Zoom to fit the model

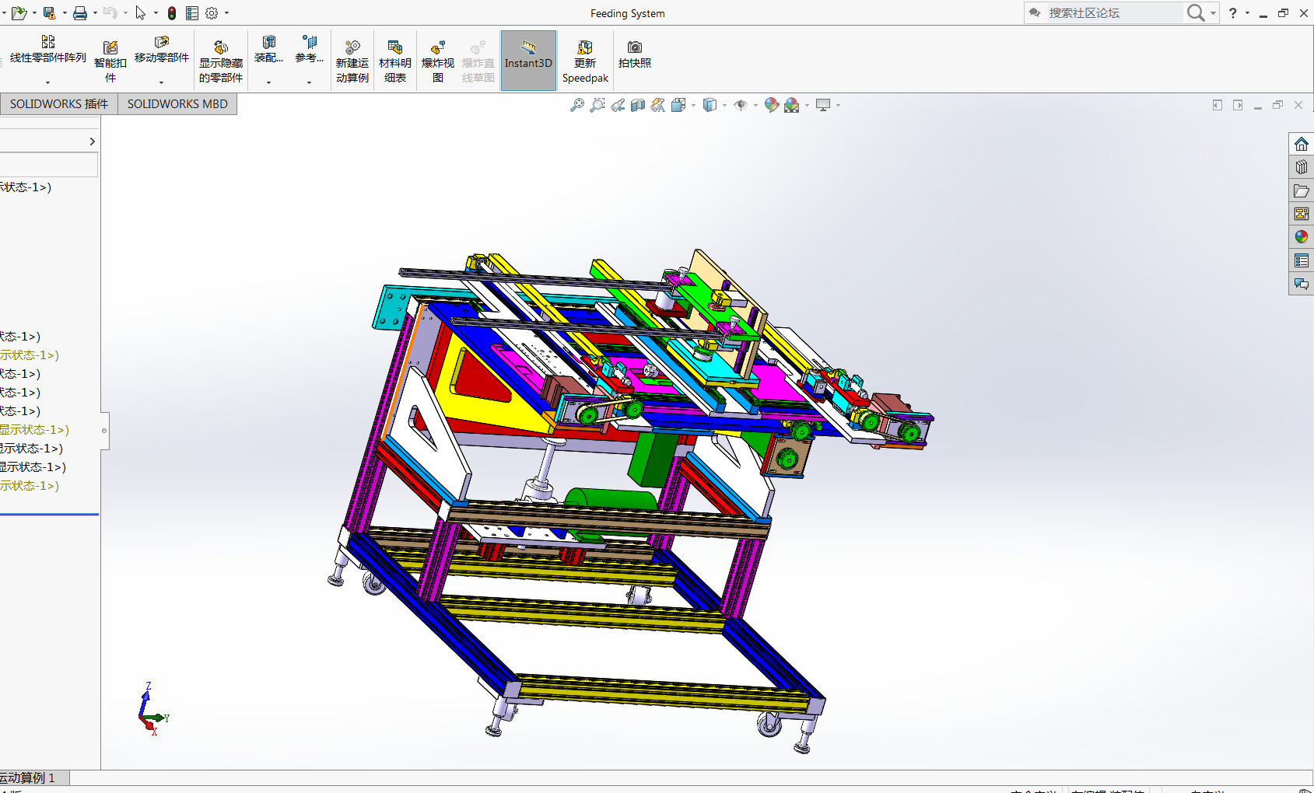[577, 105]
